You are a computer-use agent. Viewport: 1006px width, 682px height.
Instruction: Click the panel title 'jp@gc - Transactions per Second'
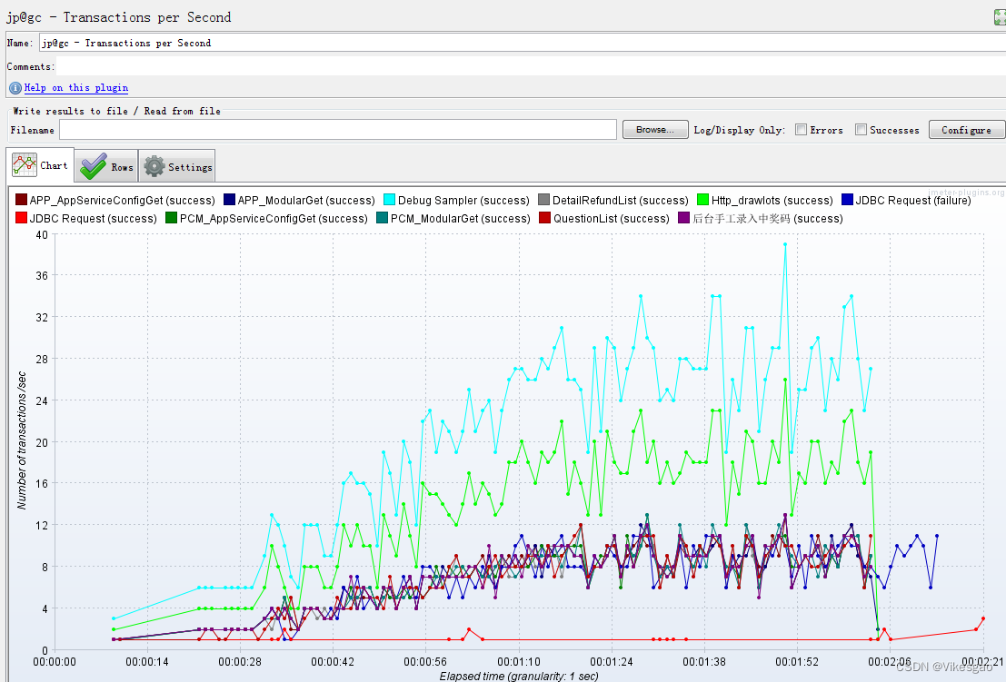tap(119, 17)
